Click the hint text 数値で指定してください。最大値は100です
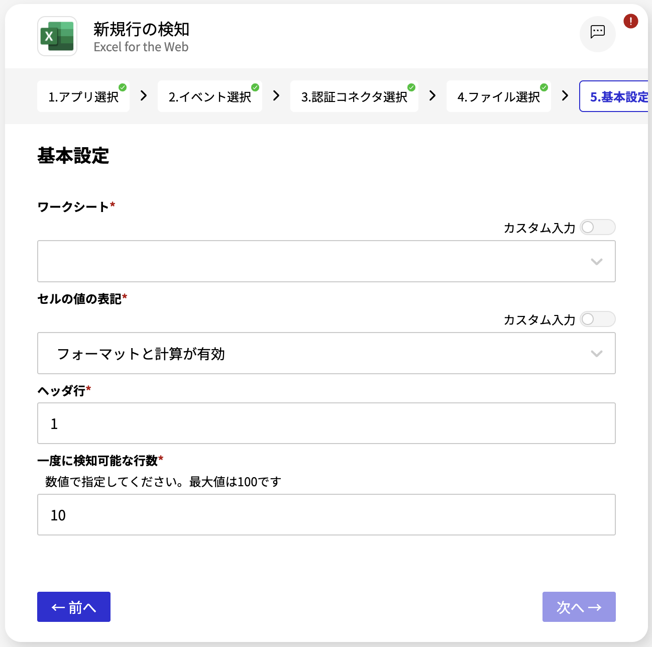 click(163, 482)
